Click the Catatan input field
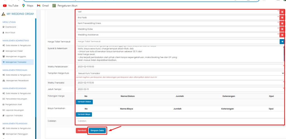The width and height of the screenshot is (286, 139). [x=180, y=121]
